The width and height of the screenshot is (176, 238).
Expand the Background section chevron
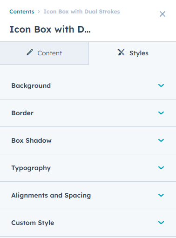[161, 86]
